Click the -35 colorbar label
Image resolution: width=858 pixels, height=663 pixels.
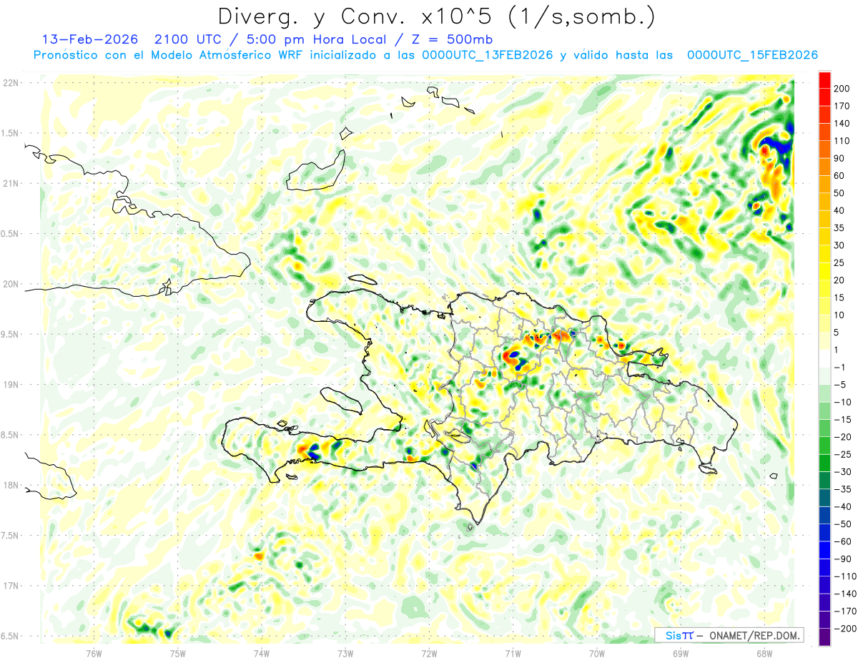(844, 489)
